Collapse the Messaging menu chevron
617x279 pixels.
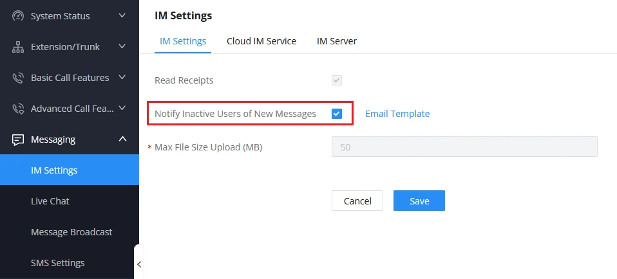pyautogui.click(x=122, y=139)
